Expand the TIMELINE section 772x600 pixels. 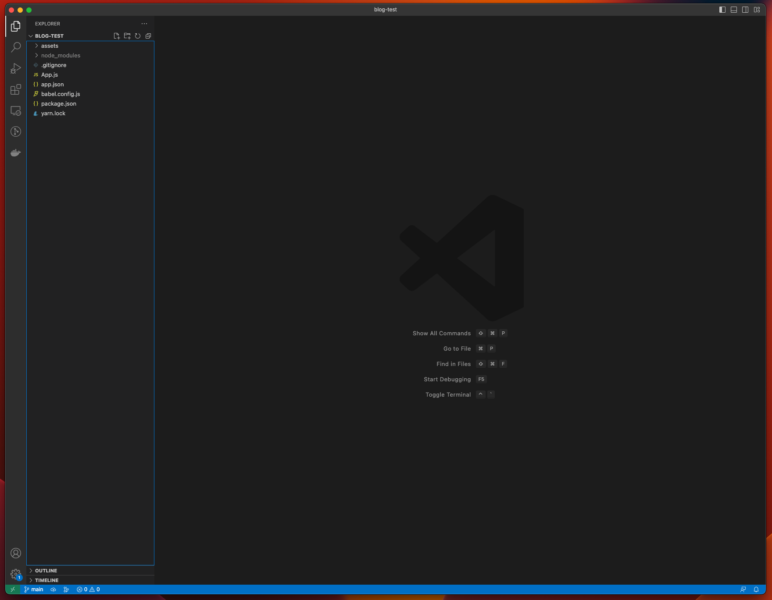(x=90, y=580)
